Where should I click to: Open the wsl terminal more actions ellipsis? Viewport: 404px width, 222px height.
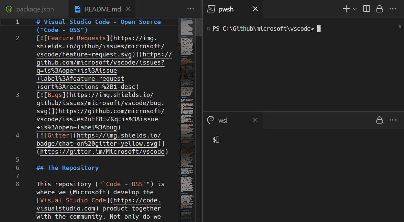pyautogui.click(x=393, y=120)
